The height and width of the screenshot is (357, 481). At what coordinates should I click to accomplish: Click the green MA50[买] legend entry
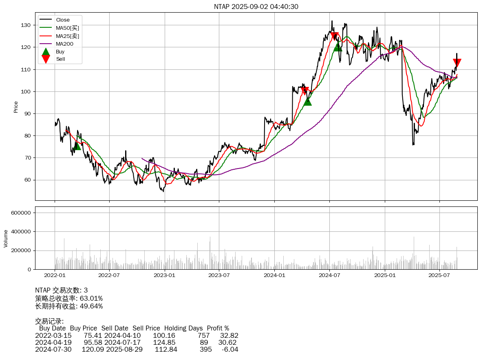(67, 28)
